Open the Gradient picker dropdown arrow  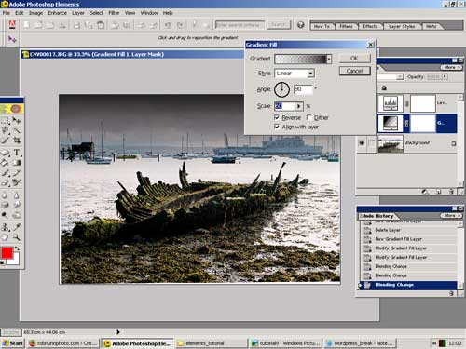pyautogui.click(x=329, y=59)
